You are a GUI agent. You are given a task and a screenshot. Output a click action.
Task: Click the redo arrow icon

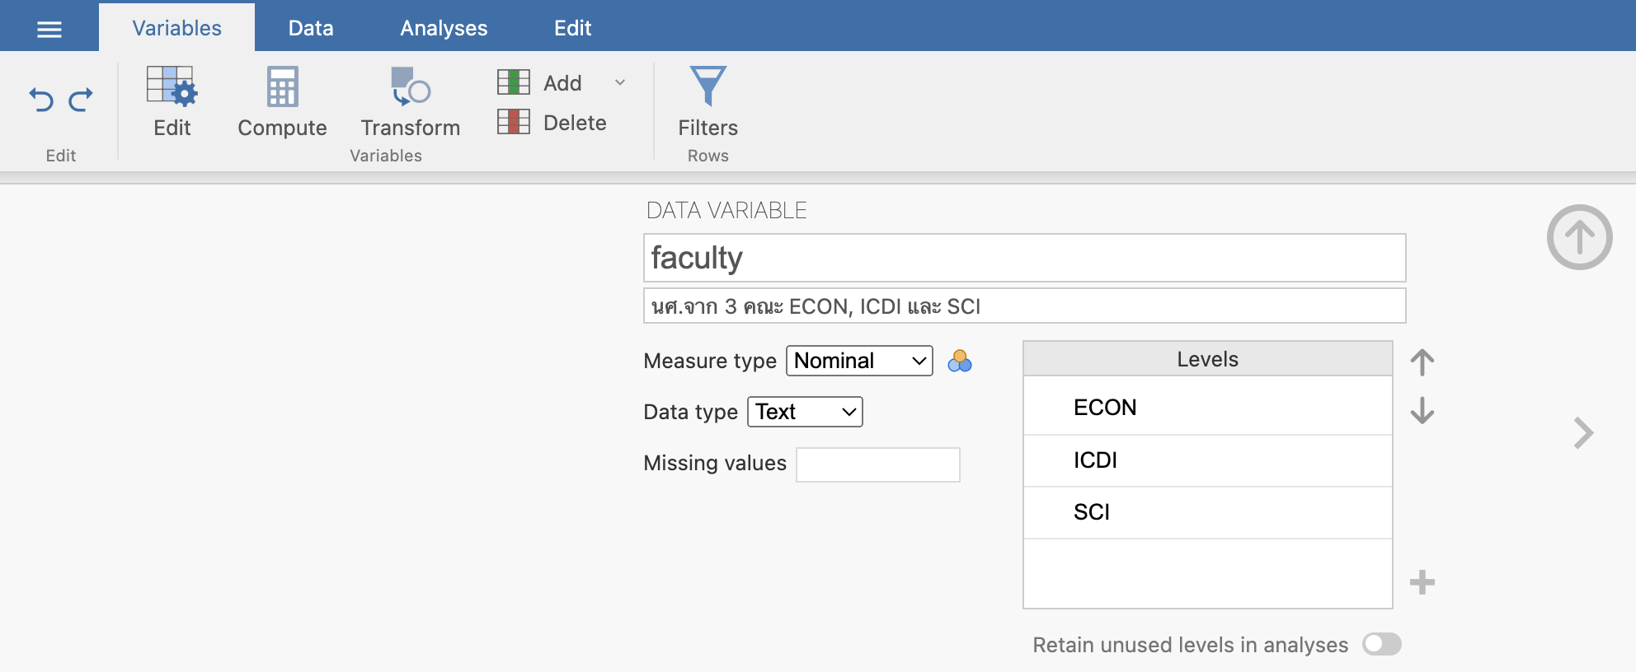point(81,100)
